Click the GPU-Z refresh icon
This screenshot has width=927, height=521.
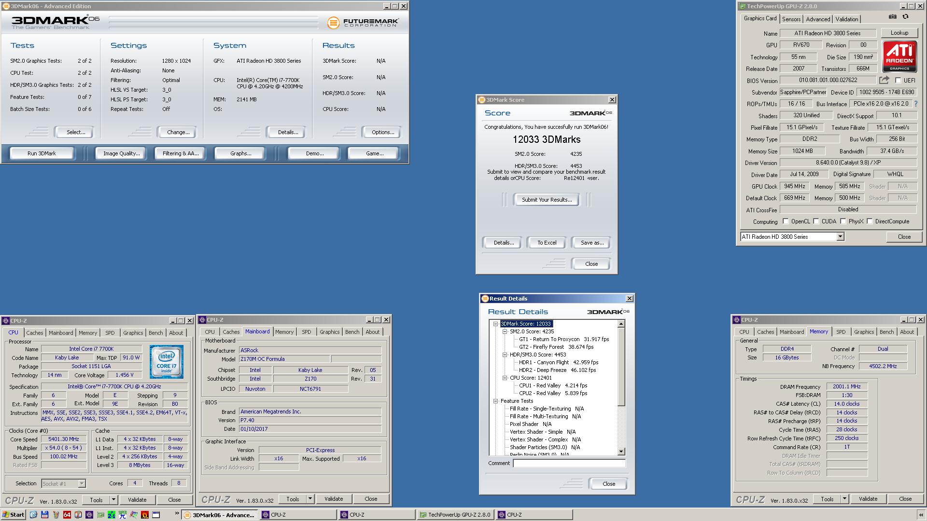coord(905,16)
